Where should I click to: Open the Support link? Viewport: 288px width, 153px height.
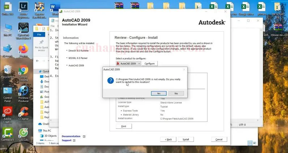[67, 140]
